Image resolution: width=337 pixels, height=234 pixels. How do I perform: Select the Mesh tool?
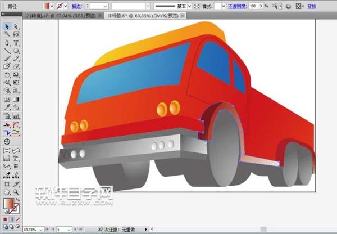pos(7,99)
